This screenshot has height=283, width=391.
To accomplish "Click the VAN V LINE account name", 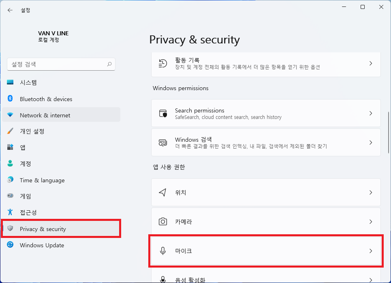I will (53, 33).
